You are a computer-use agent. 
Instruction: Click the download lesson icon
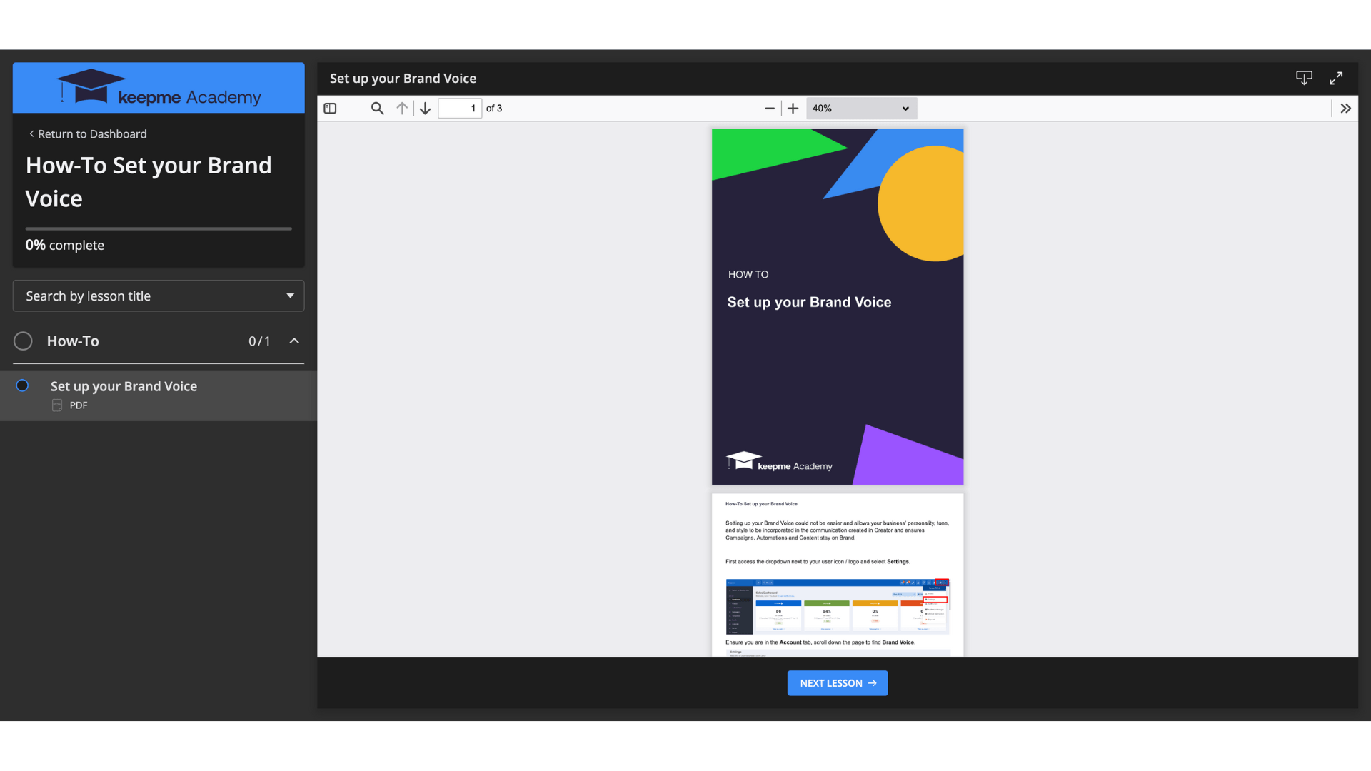click(x=1304, y=79)
